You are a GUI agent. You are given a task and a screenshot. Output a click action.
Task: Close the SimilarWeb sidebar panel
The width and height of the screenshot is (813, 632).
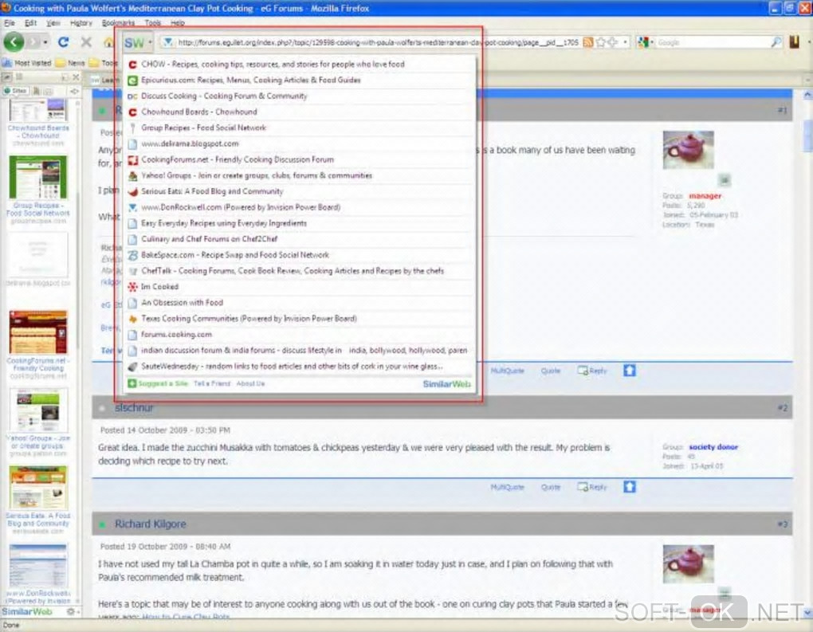(x=76, y=77)
